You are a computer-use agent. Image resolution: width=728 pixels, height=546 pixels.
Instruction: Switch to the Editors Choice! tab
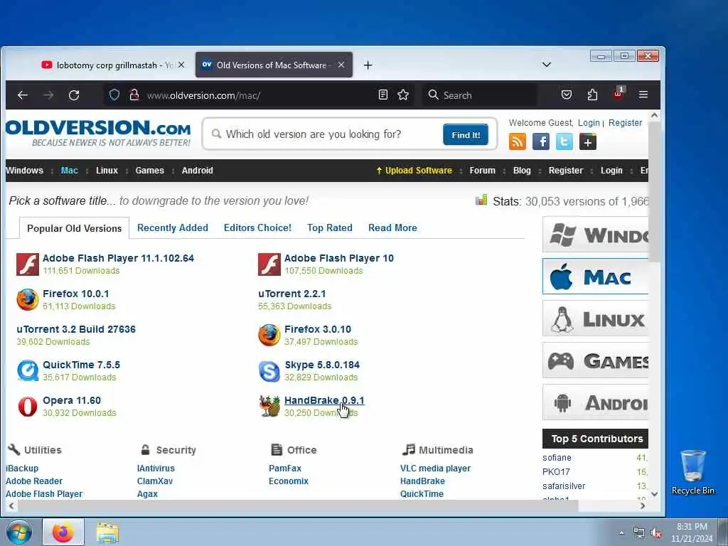pos(257,228)
